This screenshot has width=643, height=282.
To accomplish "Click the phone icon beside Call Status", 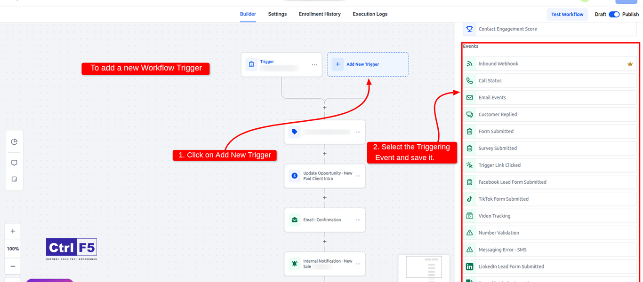I will pyautogui.click(x=469, y=80).
